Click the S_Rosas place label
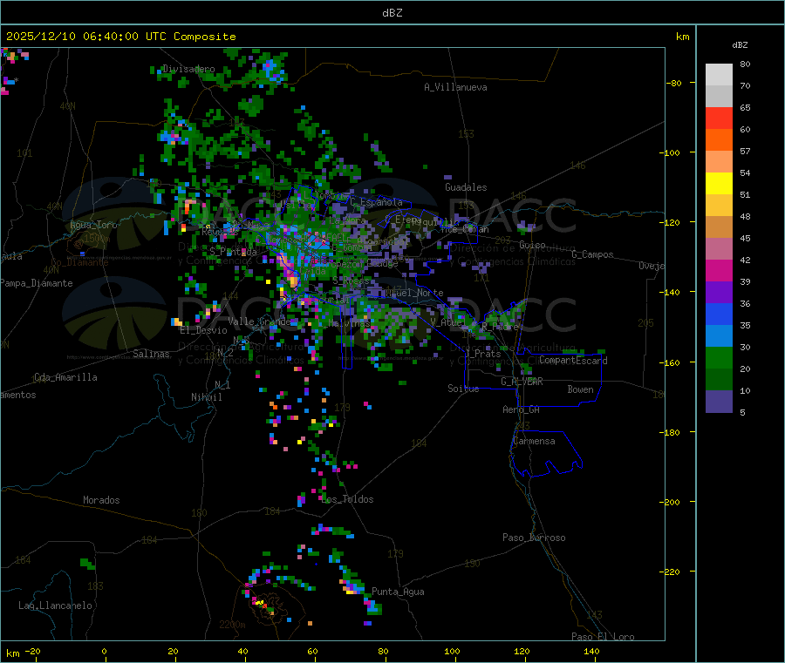 pyautogui.click(x=352, y=281)
